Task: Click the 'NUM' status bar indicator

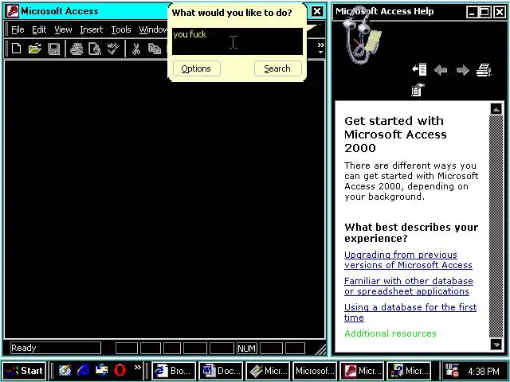Action: [247, 349]
